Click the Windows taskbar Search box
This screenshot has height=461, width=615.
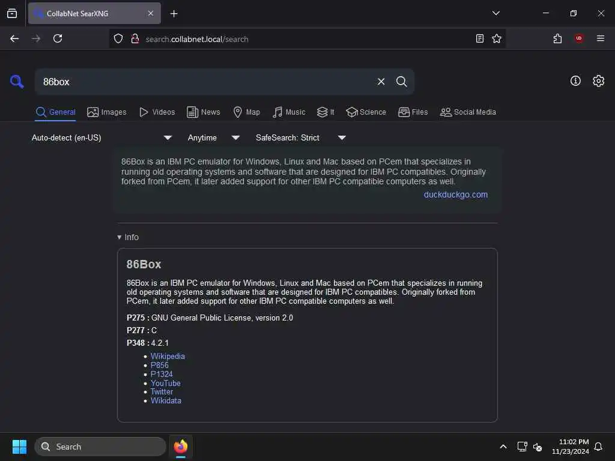(x=100, y=447)
